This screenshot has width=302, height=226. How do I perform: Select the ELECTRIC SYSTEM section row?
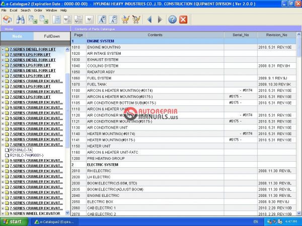[x=184, y=165]
